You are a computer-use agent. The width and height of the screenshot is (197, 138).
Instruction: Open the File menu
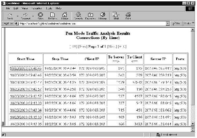tap(8, 8)
